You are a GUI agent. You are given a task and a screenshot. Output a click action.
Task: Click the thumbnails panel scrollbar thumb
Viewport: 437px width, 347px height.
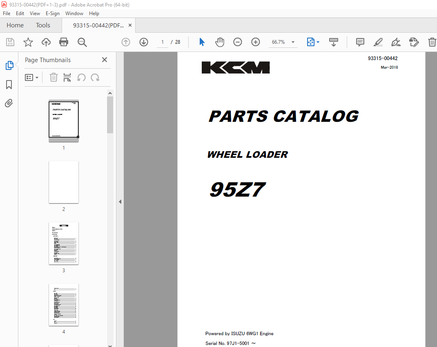click(x=110, y=115)
